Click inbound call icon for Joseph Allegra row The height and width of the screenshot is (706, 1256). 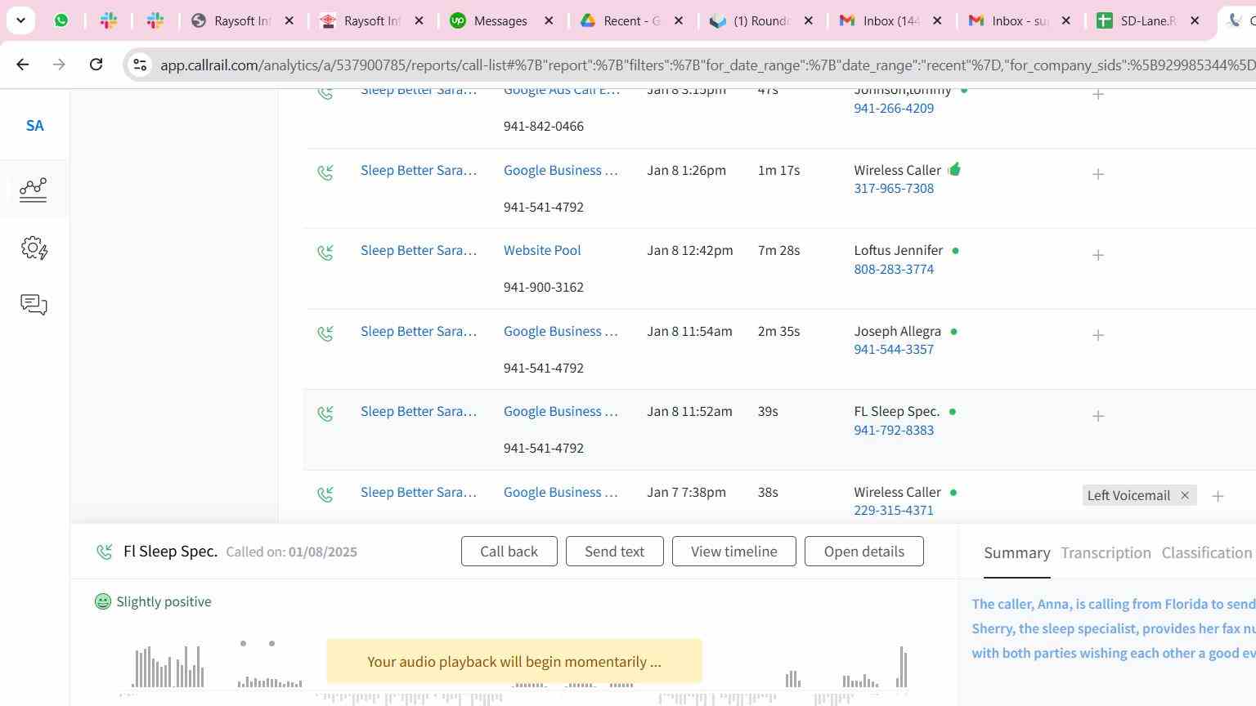tap(325, 333)
